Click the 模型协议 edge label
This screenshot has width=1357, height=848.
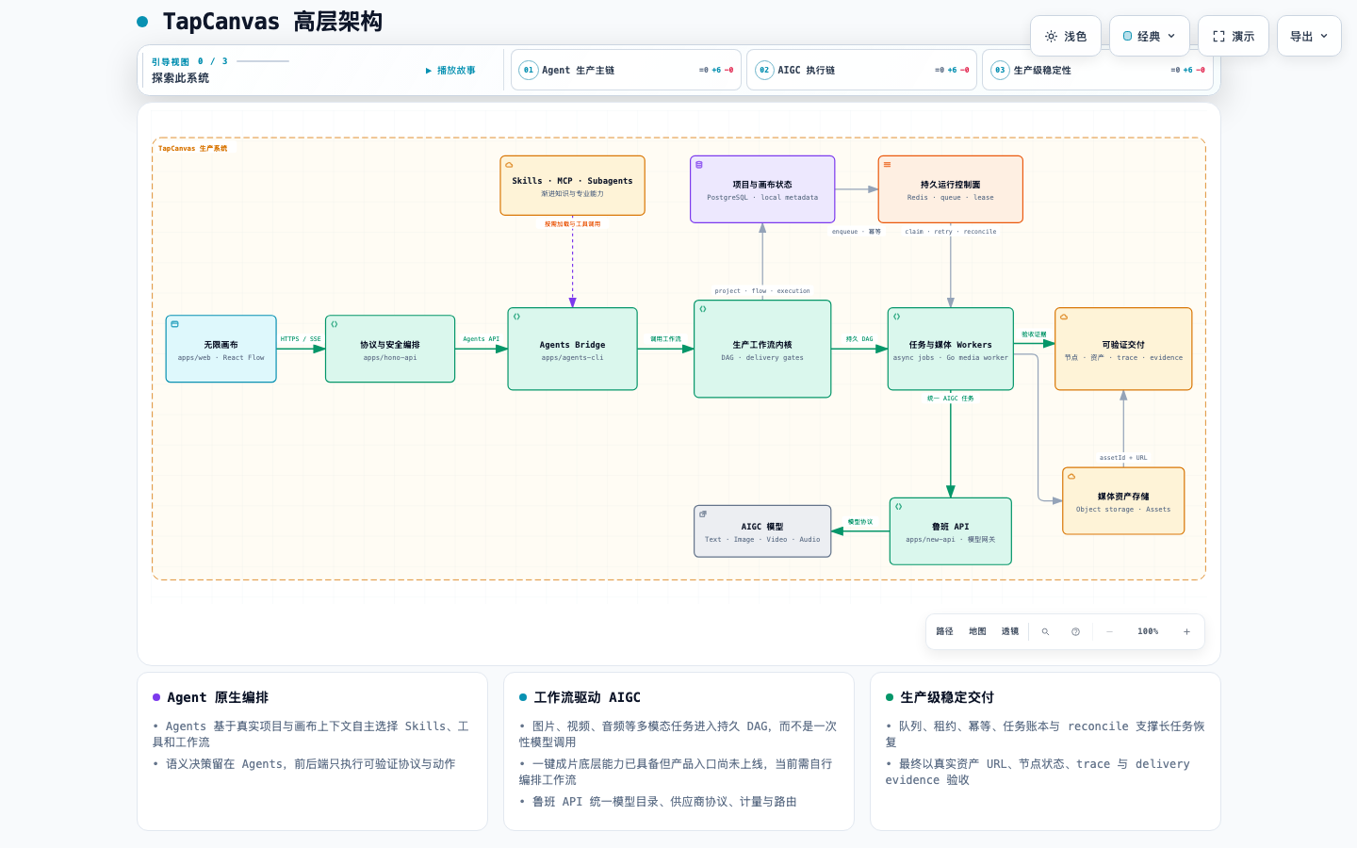tap(860, 522)
